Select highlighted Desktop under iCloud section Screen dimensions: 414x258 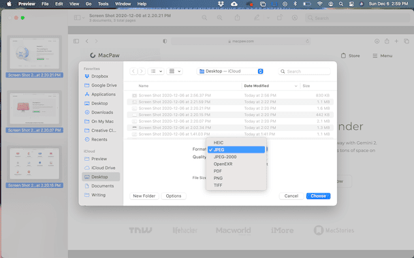pyautogui.click(x=101, y=177)
